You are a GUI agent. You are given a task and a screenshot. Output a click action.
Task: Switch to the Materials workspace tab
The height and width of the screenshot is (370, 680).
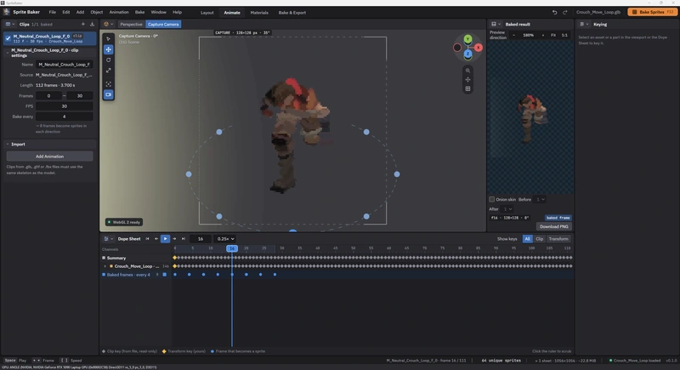(x=259, y=13)
